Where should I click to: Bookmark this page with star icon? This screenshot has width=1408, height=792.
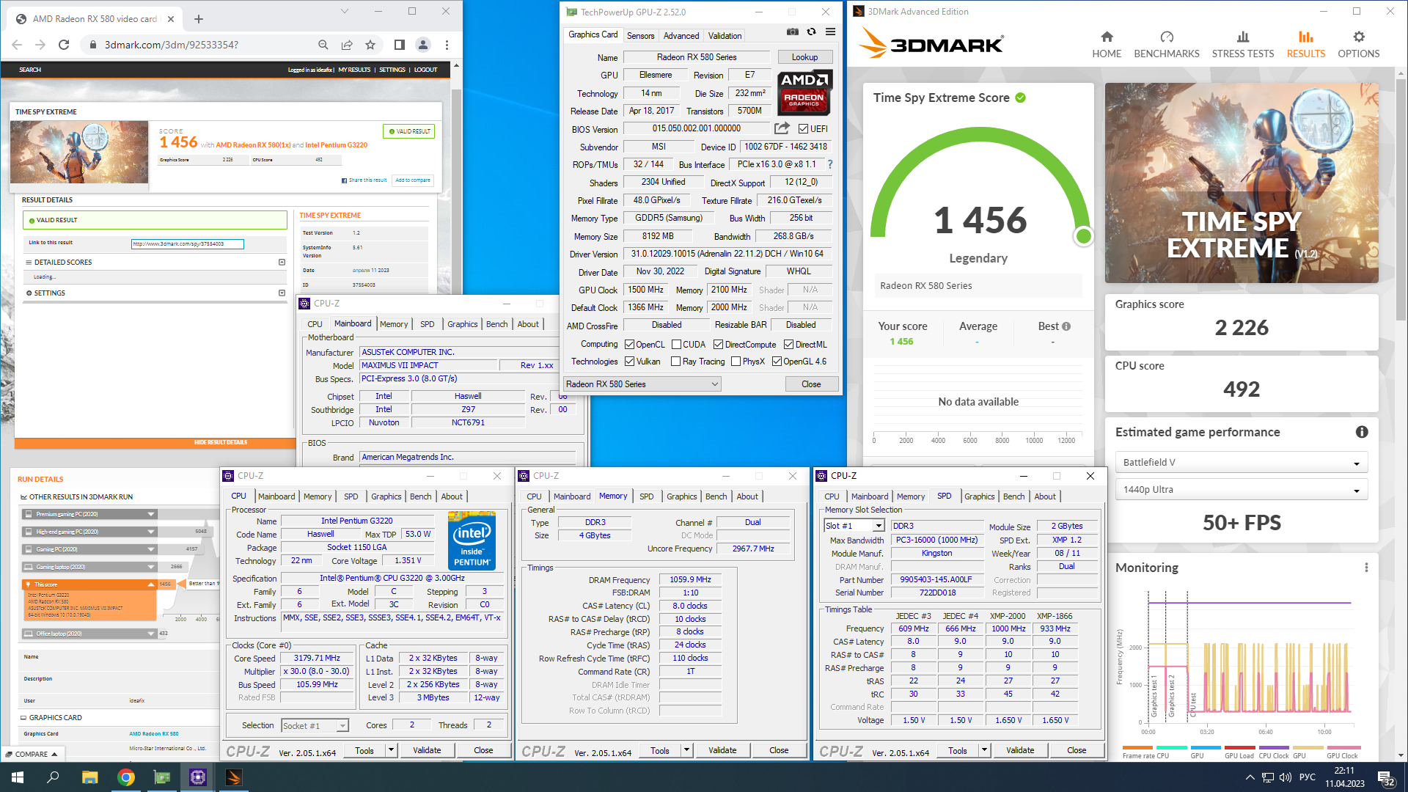(370, 45)
